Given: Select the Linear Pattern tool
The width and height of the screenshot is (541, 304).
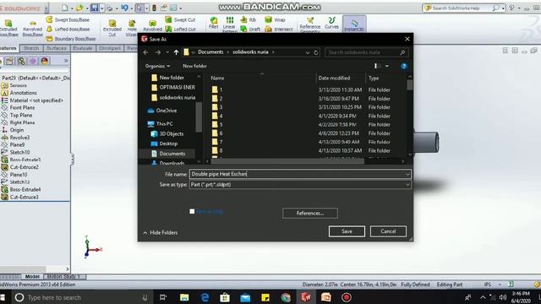Looking at the screenshot, I should (229, 24).
